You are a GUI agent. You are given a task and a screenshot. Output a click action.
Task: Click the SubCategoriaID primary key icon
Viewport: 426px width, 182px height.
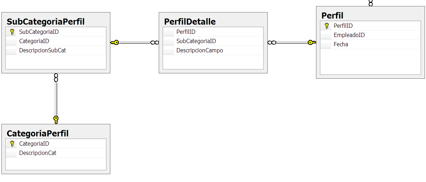click(12, 32)
